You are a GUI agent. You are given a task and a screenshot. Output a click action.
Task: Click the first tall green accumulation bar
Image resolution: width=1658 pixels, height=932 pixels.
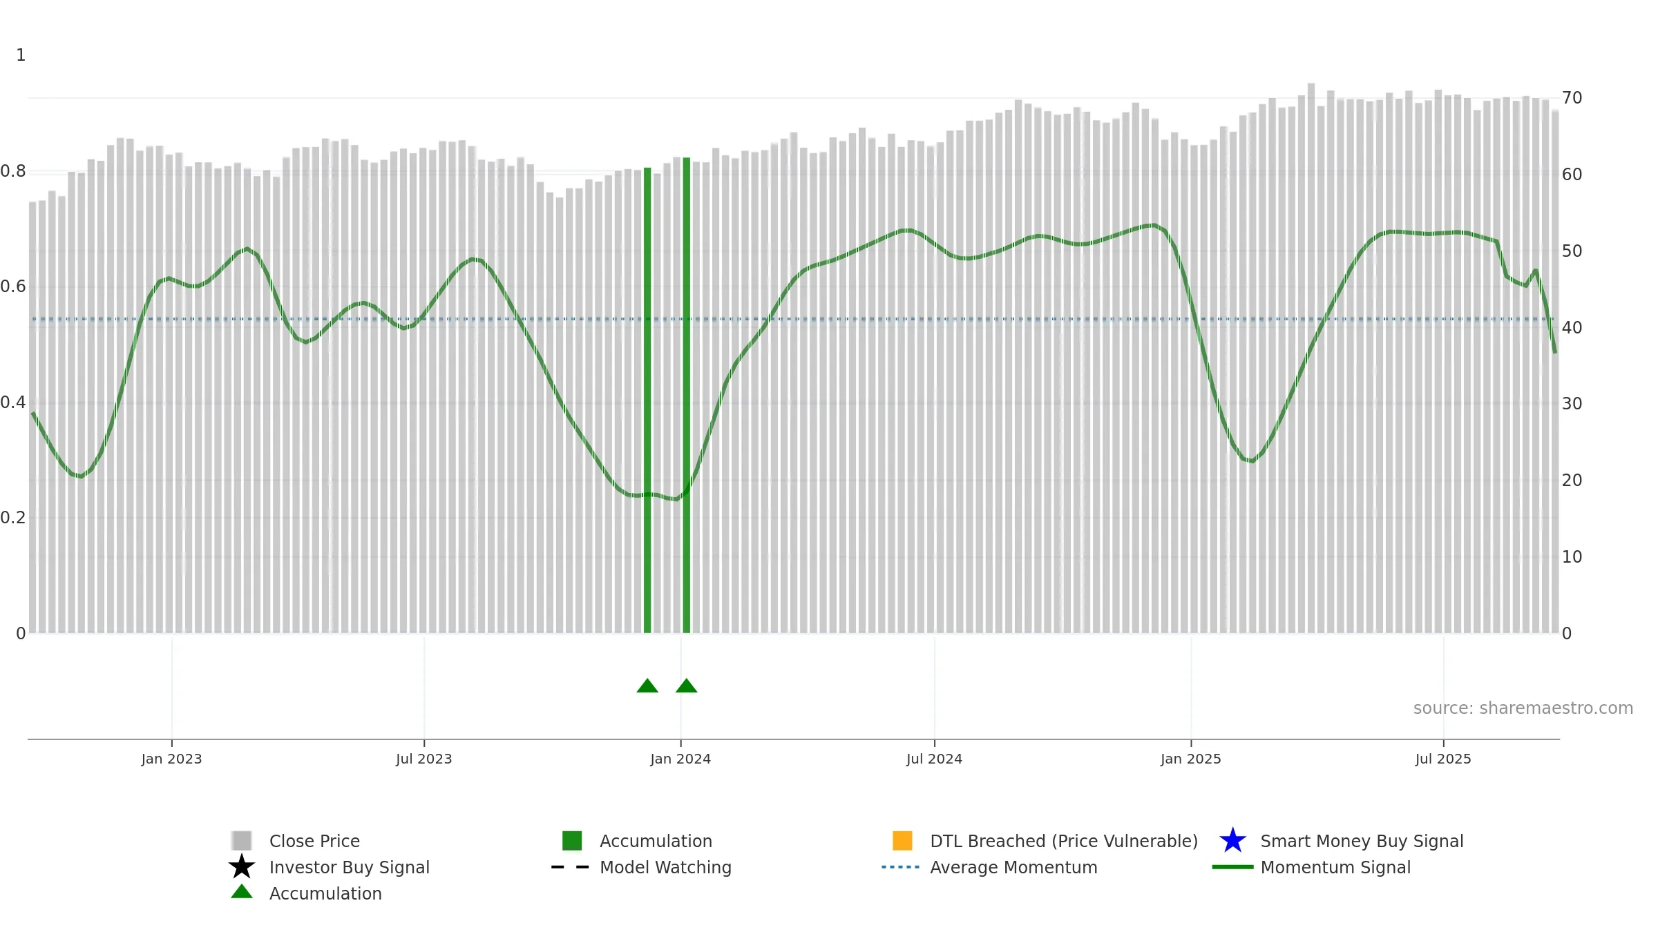tap(647, 400)
